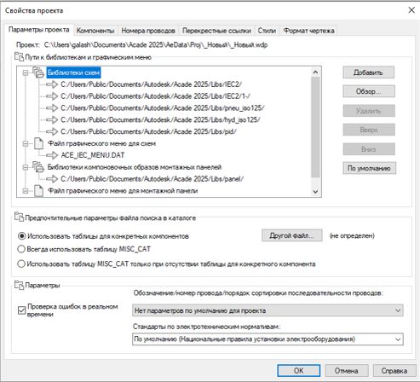Click the document icon for Файл графического меню для схем
Viewport: 420px width, 382px height.
pyautogui.click(x=39, y=143)
